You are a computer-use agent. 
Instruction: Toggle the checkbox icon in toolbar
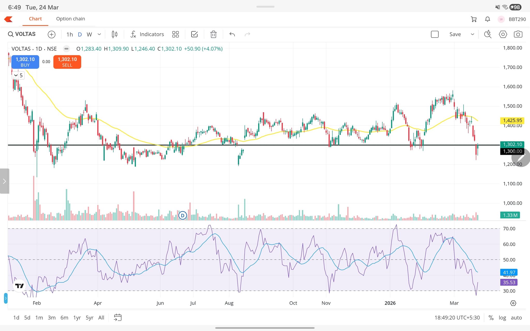[194, 34]
